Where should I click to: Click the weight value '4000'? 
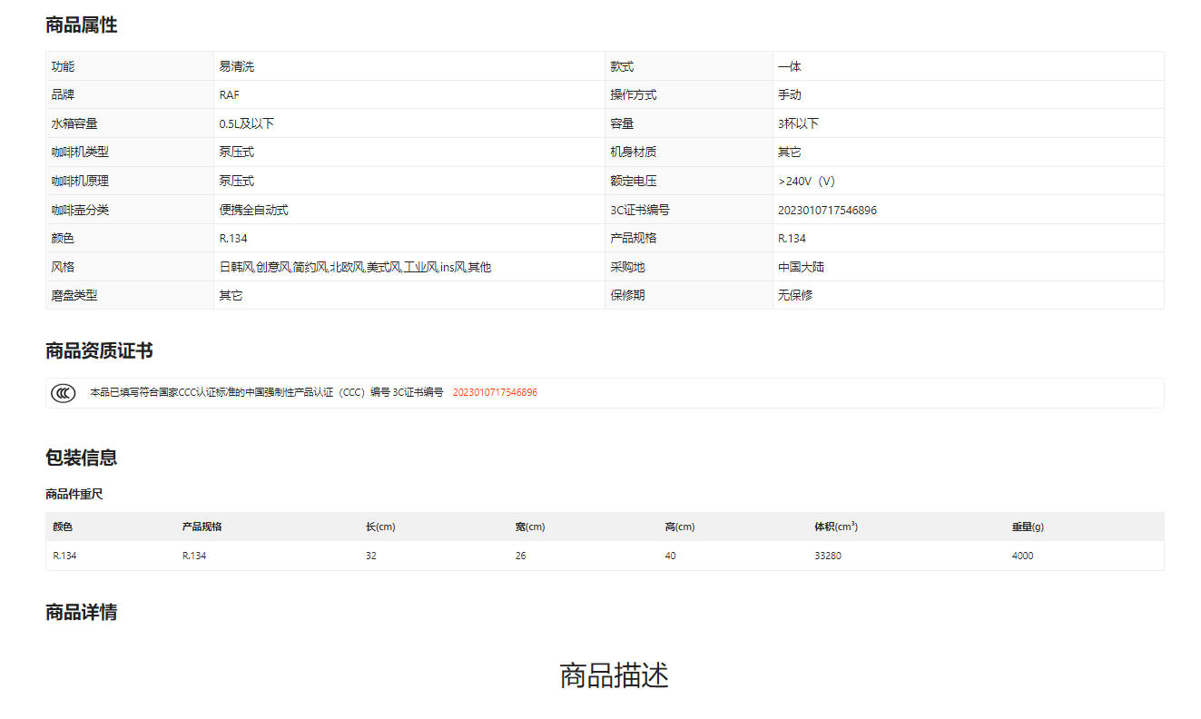[x=1023, y=556]
